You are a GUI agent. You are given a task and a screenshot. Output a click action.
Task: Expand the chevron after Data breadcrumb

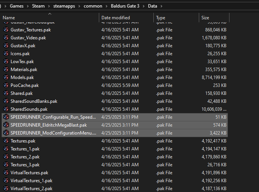[161, 6]
